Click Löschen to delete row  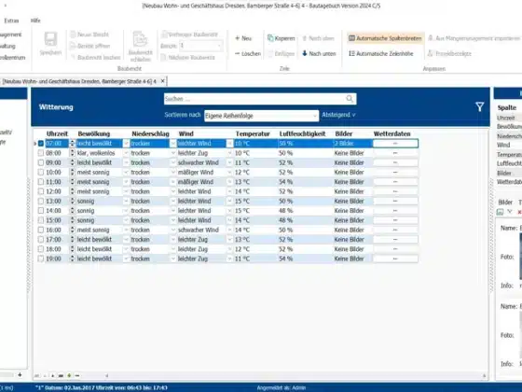coord(248,54)
